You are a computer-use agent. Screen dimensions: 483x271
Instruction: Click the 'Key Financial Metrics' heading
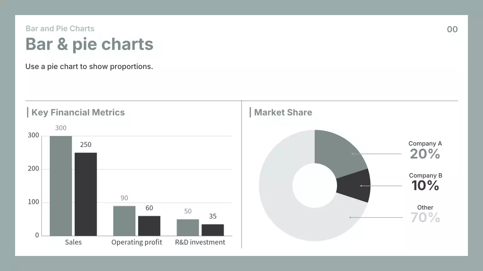tap(78, 113)
